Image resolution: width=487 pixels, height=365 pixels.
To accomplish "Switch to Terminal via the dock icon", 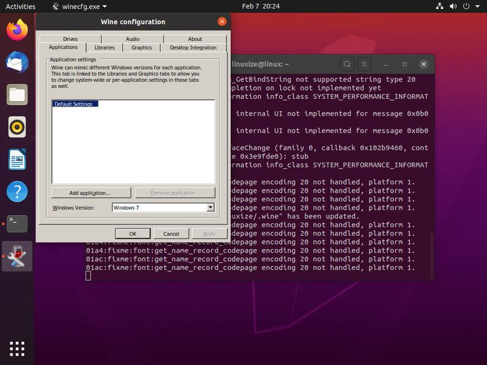I will (x=17, y=224).
